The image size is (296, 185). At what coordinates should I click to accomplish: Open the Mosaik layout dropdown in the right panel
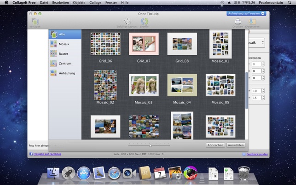pyautogui.click(x=257, y=43)
